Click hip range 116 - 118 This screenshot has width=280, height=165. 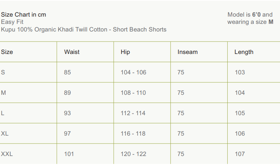[x=133, y=134]
